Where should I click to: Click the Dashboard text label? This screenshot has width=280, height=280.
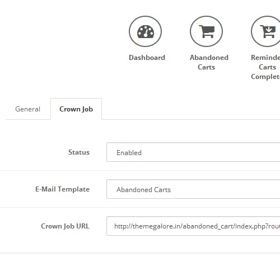tap(147, 58)
